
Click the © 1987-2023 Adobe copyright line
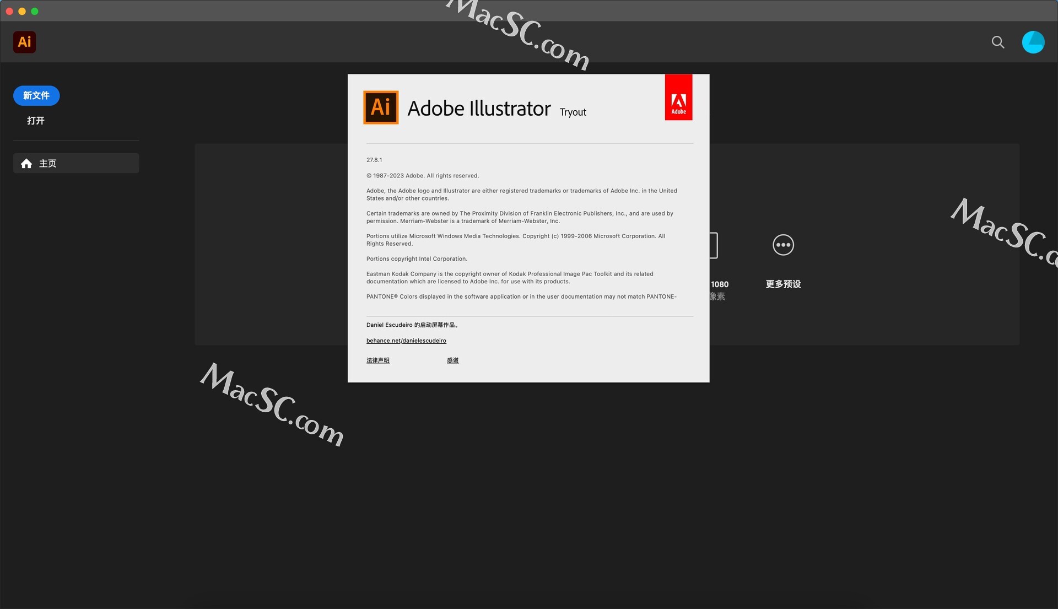tap(423, 176)
